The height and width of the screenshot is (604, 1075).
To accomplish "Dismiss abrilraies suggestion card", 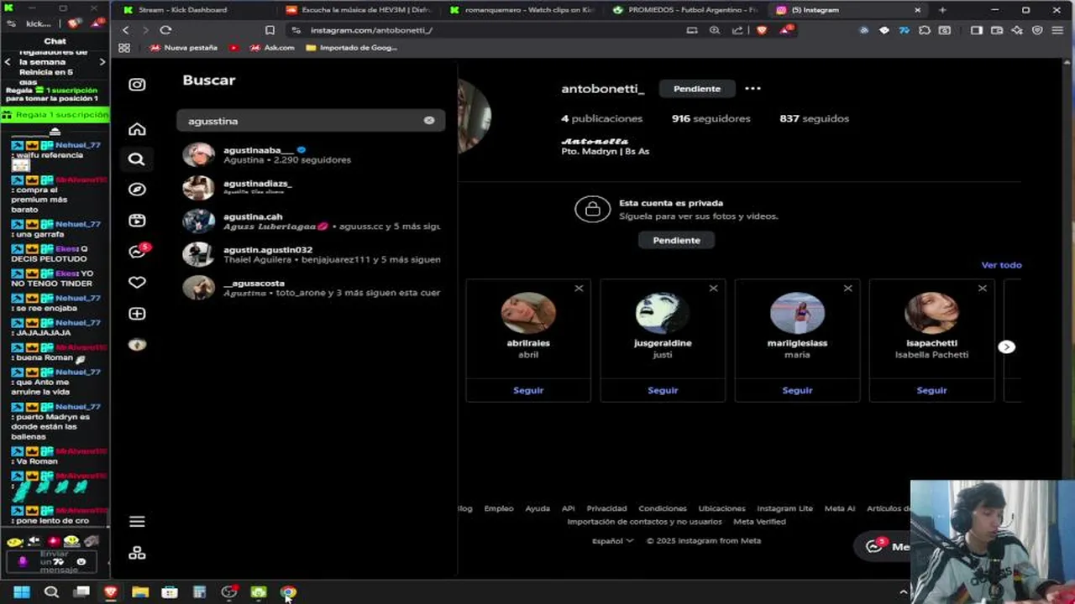I will 579,289.
